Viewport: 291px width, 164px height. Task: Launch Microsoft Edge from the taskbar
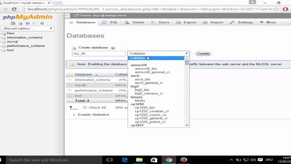[x=125, y=160]
